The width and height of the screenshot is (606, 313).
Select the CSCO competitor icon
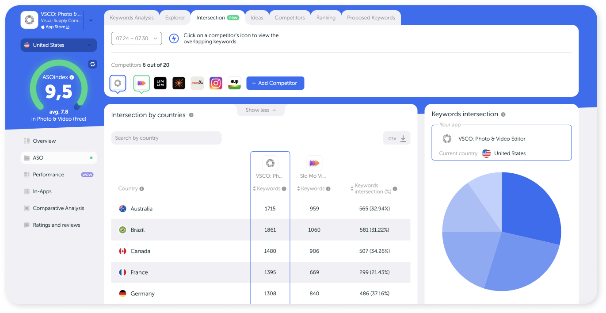pyautogui.click(x=197, y=83)
